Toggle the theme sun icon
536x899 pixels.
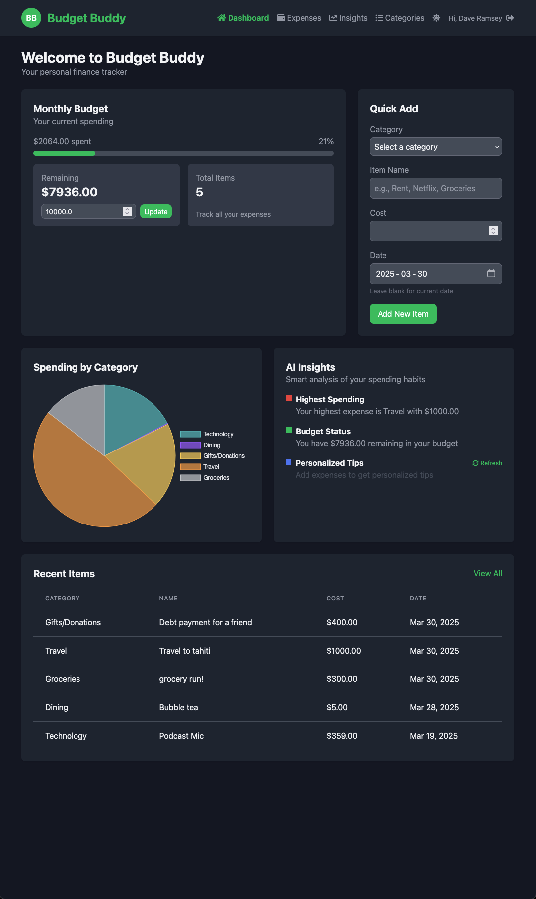pyautogui.click(x=436, y=18)
